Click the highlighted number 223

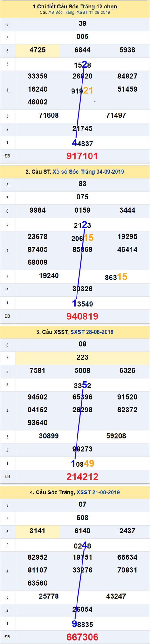click(x=82, y=357)
